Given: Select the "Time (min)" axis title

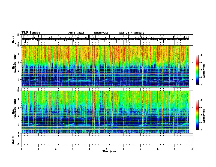Looking at the screenshot, I should [x=109, y=151].
